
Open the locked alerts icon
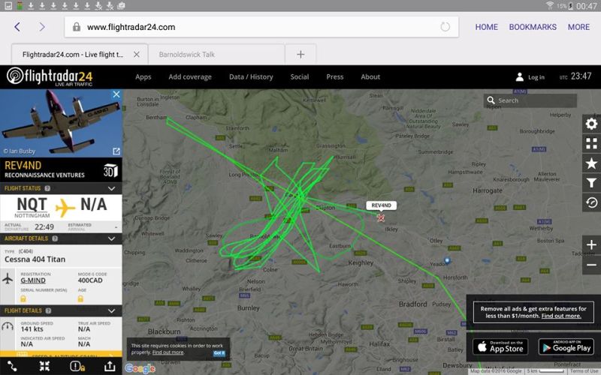(x=77, y=367)
